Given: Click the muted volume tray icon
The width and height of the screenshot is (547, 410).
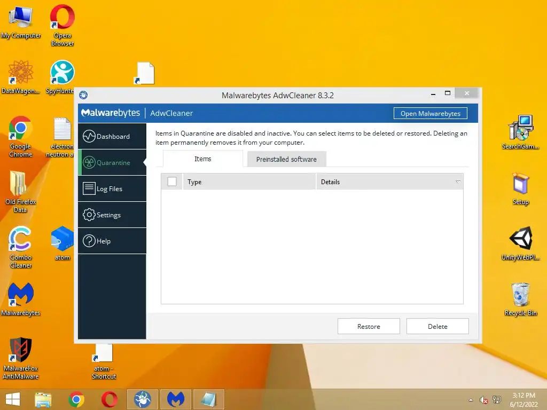Looking at the screenshot, I should click(x=483, y=400).
